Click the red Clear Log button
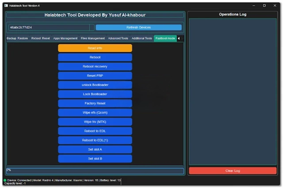The image size is (283, 188). tap(232, 171)
